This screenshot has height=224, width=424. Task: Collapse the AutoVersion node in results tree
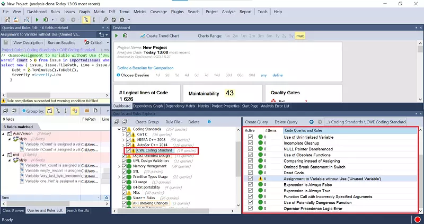pyautogui.click(x=4, y=134)
